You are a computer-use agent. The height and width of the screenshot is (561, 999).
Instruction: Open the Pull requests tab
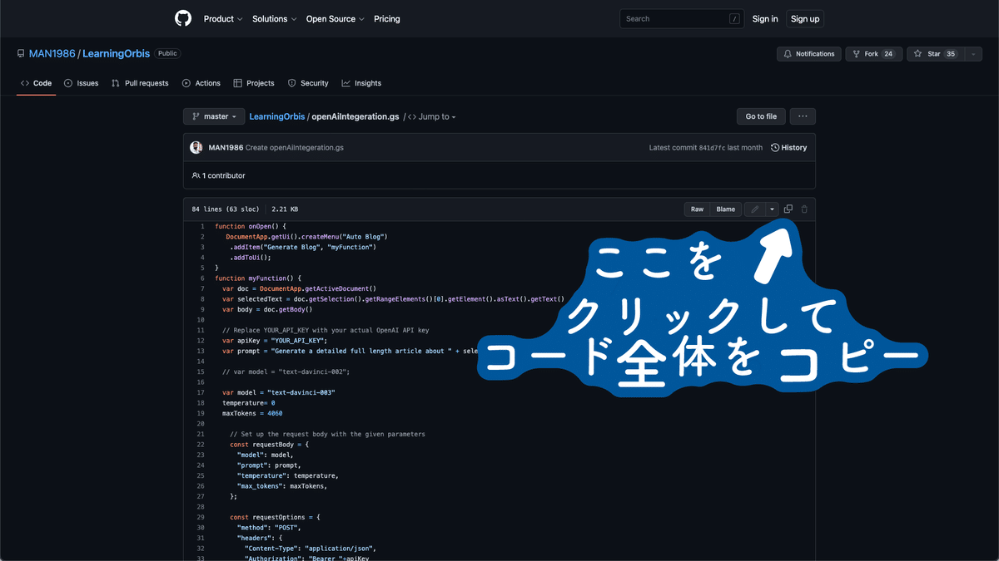[140, 83]
